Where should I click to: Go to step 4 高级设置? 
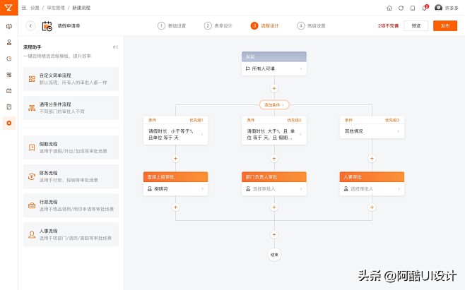coord(311,26)
